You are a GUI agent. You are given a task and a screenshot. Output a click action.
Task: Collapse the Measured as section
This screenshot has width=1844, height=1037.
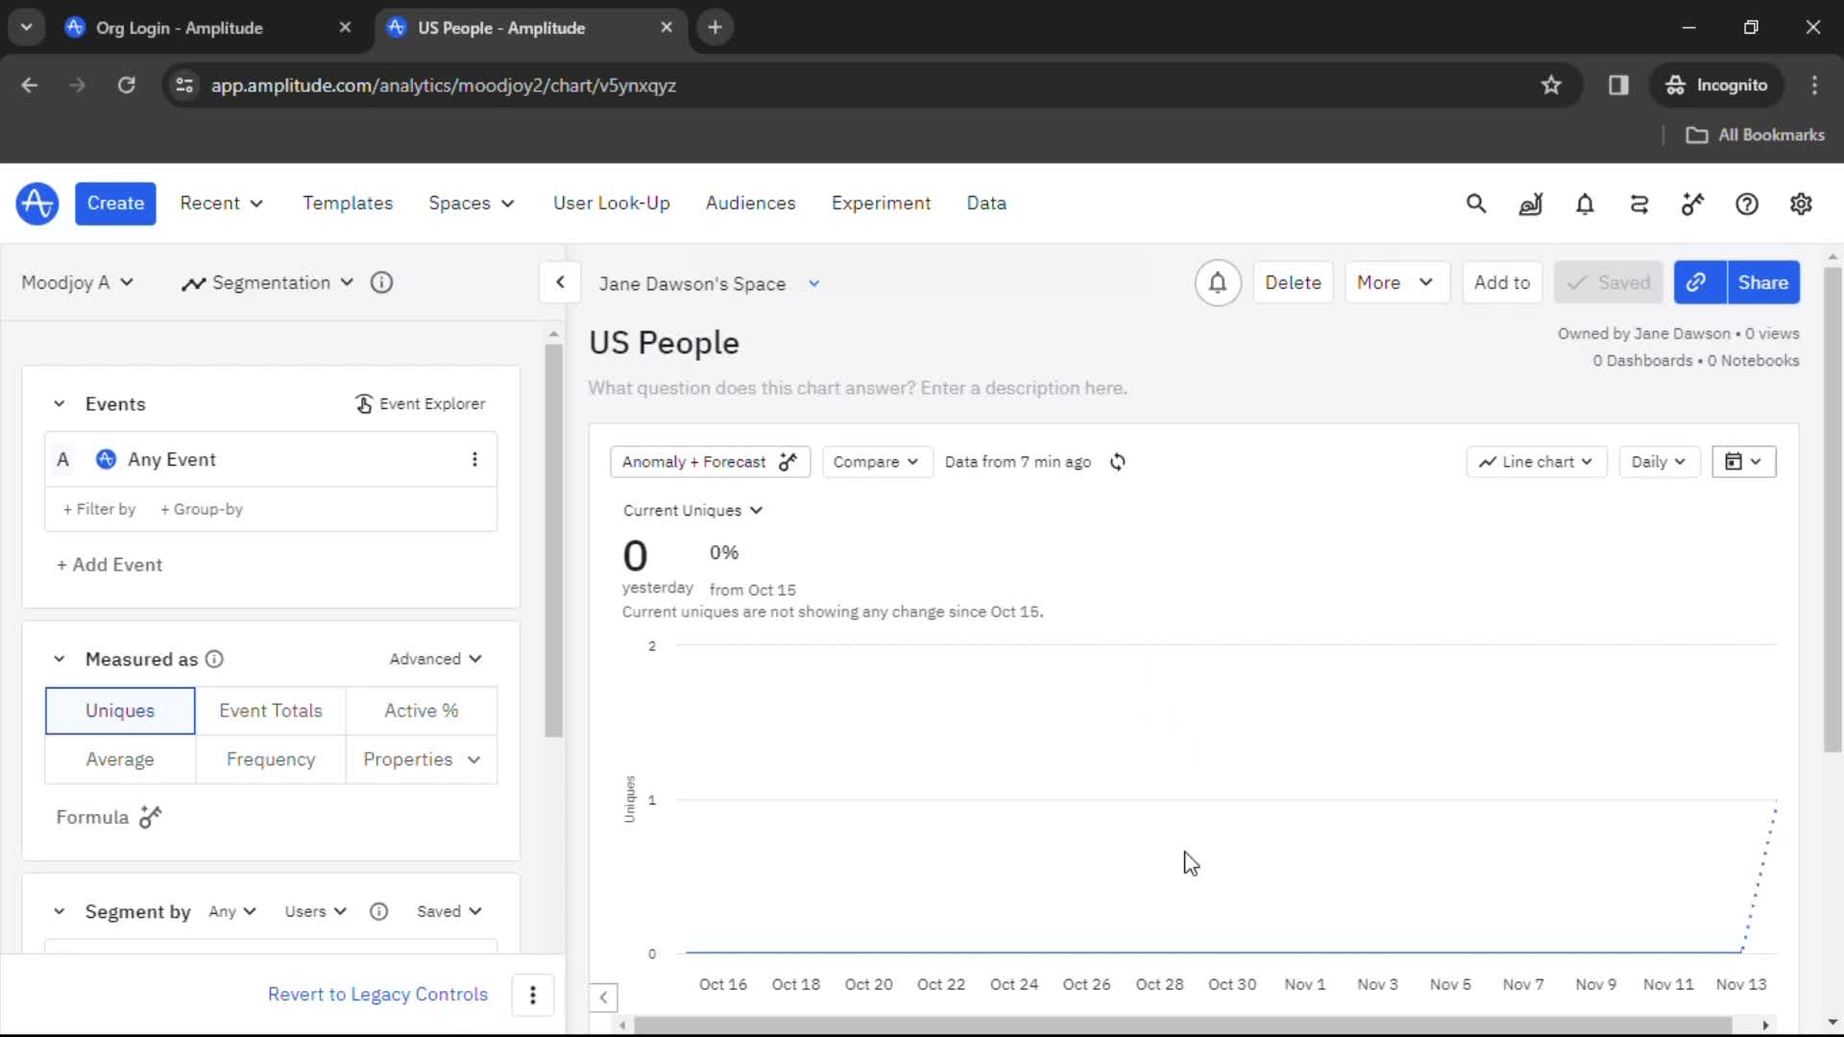click(59, 659)
